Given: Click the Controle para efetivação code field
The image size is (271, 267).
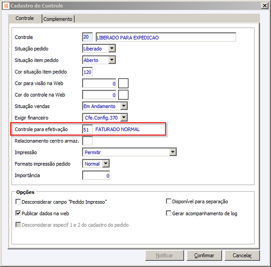Looking at the screenshot, I should 87,129.
